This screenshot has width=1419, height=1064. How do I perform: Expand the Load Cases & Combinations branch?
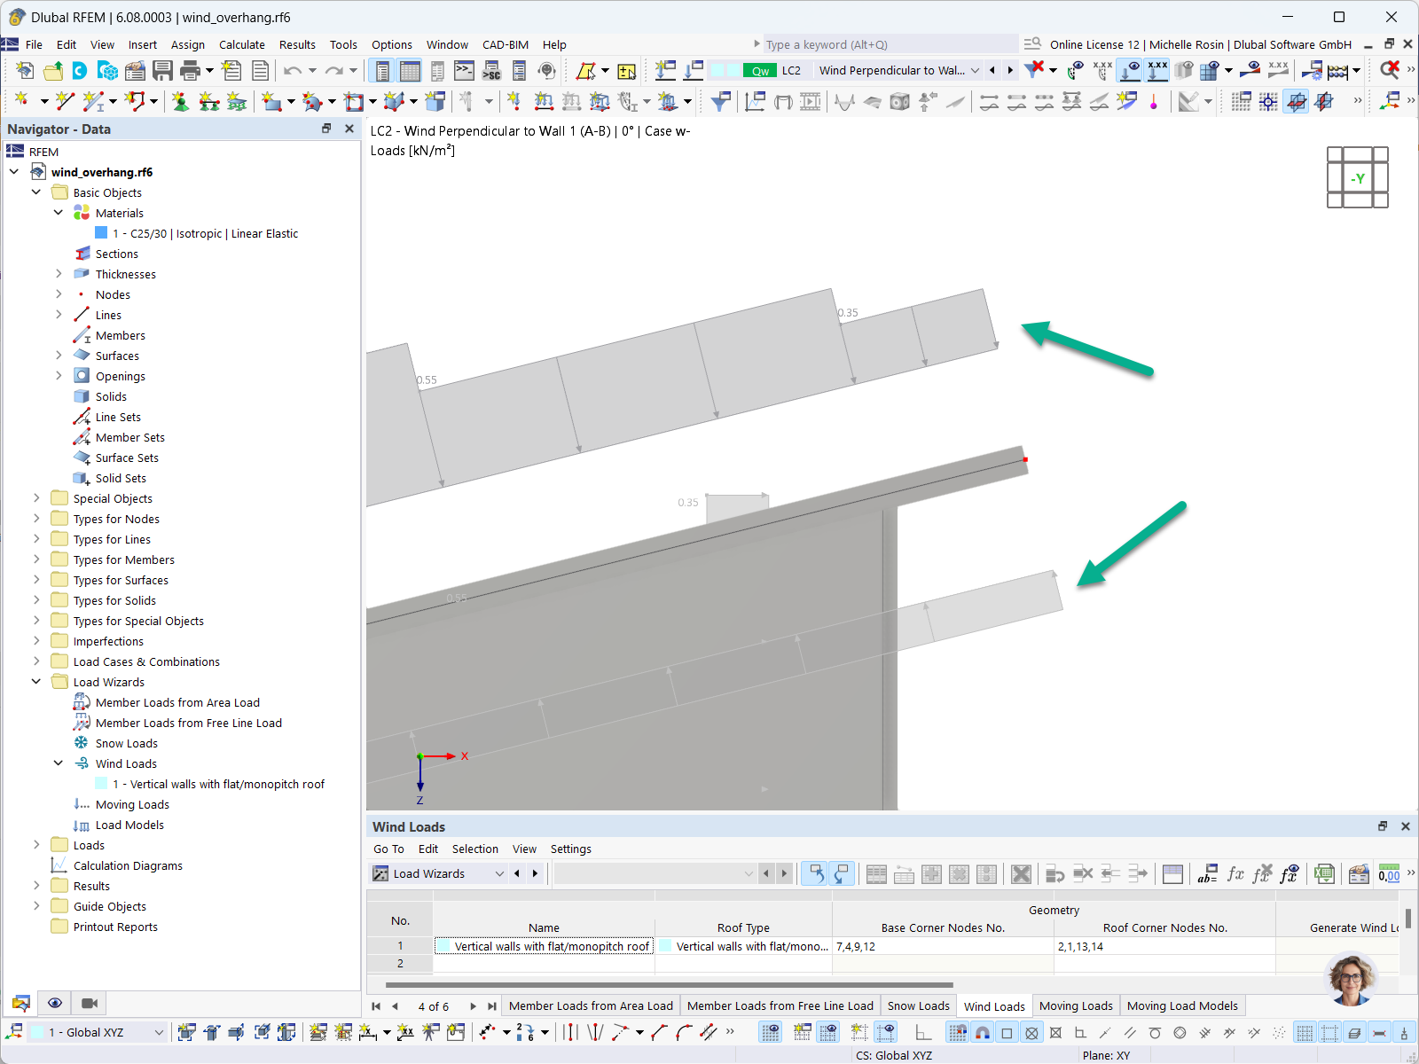(x=35, y=661)
